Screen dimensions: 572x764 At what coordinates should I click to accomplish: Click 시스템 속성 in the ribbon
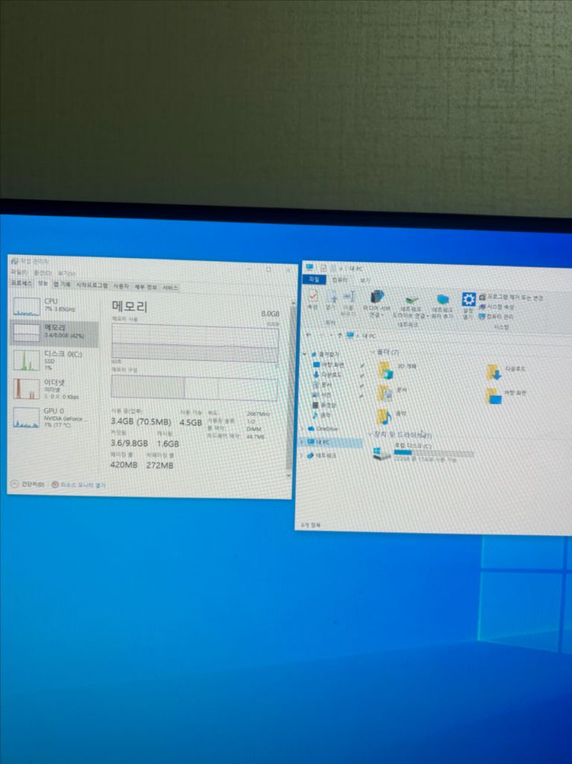coord(496,307)
